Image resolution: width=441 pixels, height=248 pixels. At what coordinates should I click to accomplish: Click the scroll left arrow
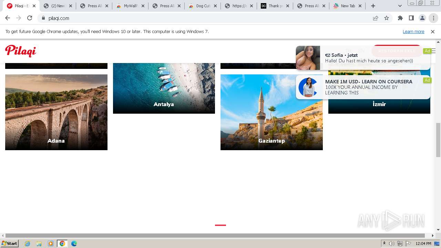pyautogui.click(x=3, y=236)
